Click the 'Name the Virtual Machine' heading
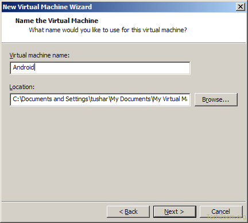 [57, 21]
